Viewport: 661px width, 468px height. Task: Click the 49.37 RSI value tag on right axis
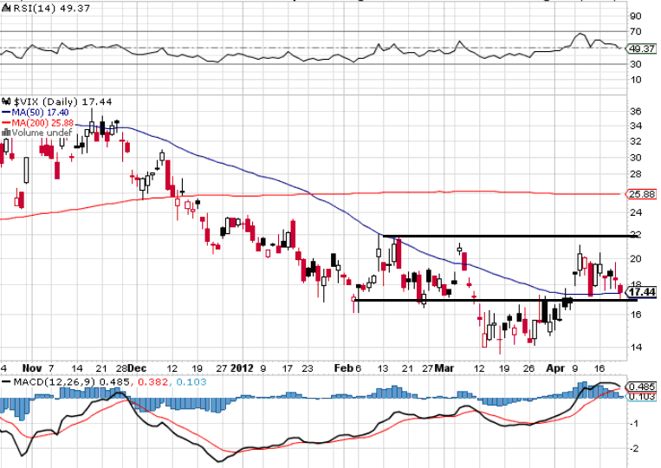coord(641,49)
